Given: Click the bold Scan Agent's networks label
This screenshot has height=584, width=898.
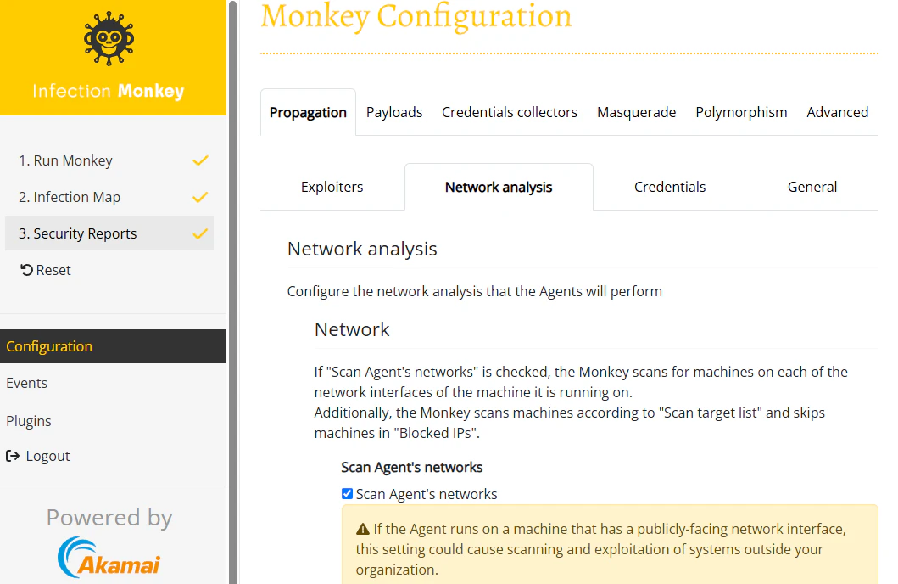Looking at the screenshot, I should tap(412, 467).
